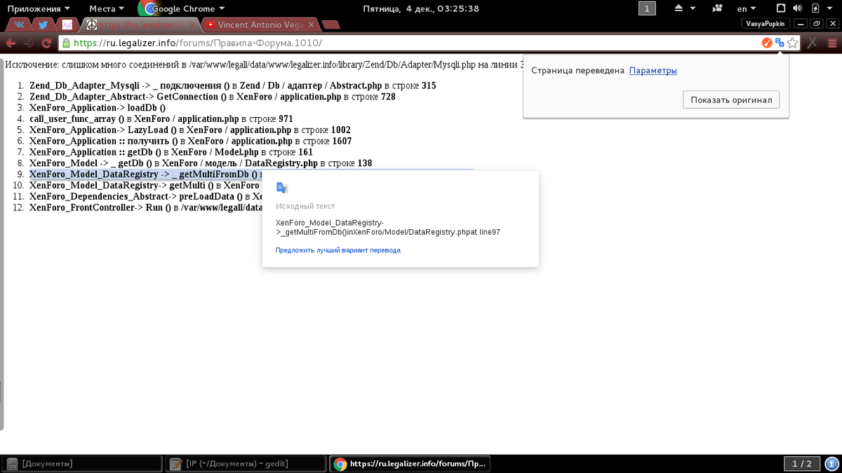Open the XyZ pinned tab

(67, 25)
